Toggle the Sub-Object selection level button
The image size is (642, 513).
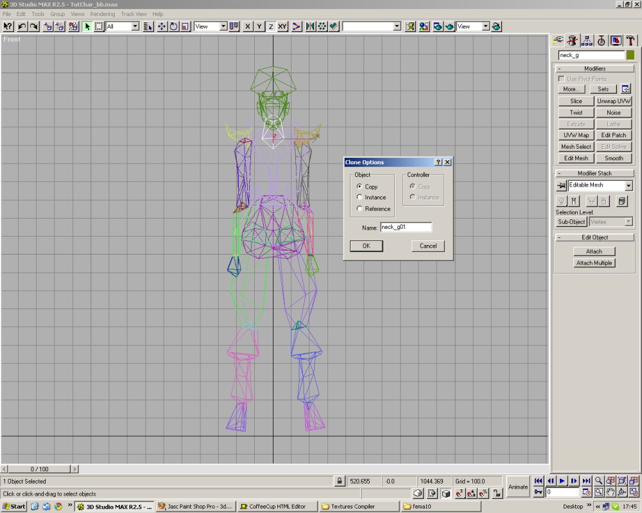point(571,222)
